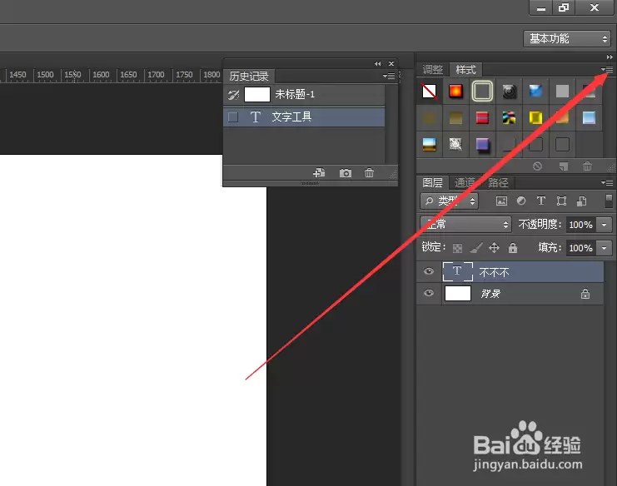Screen dimensions: 617x486
Task: Open the 通道 tab
Action: [465, 182]
